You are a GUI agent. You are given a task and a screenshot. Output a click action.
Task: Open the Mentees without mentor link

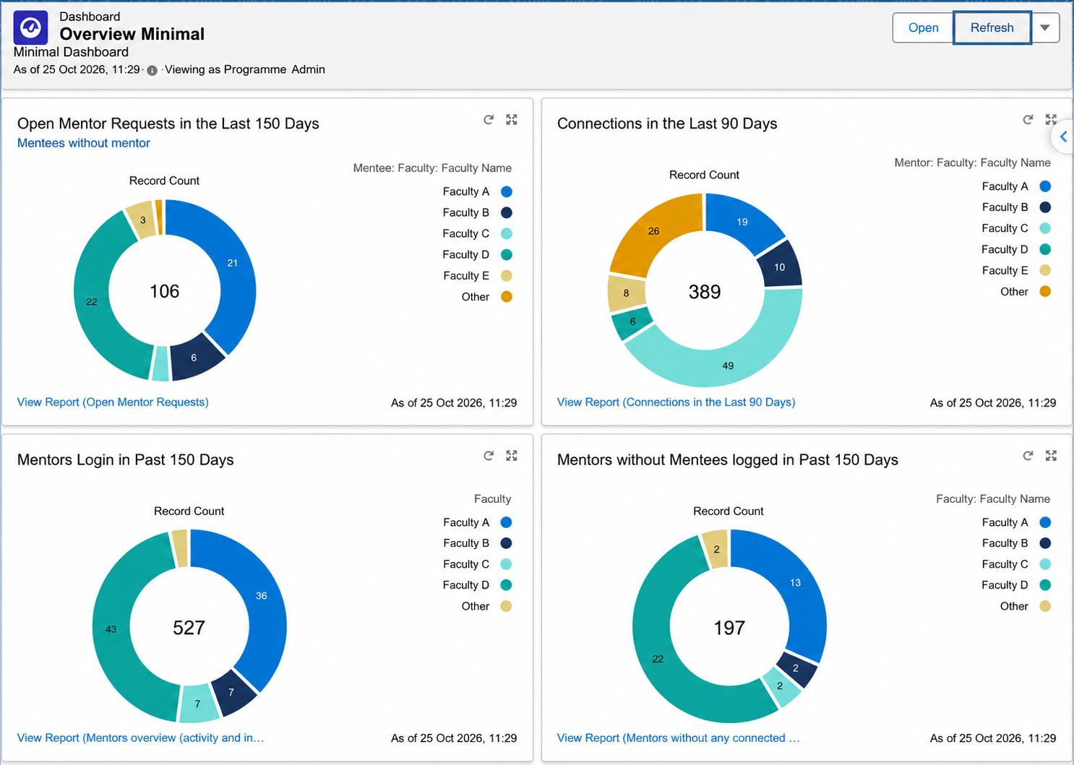(84, 143)
